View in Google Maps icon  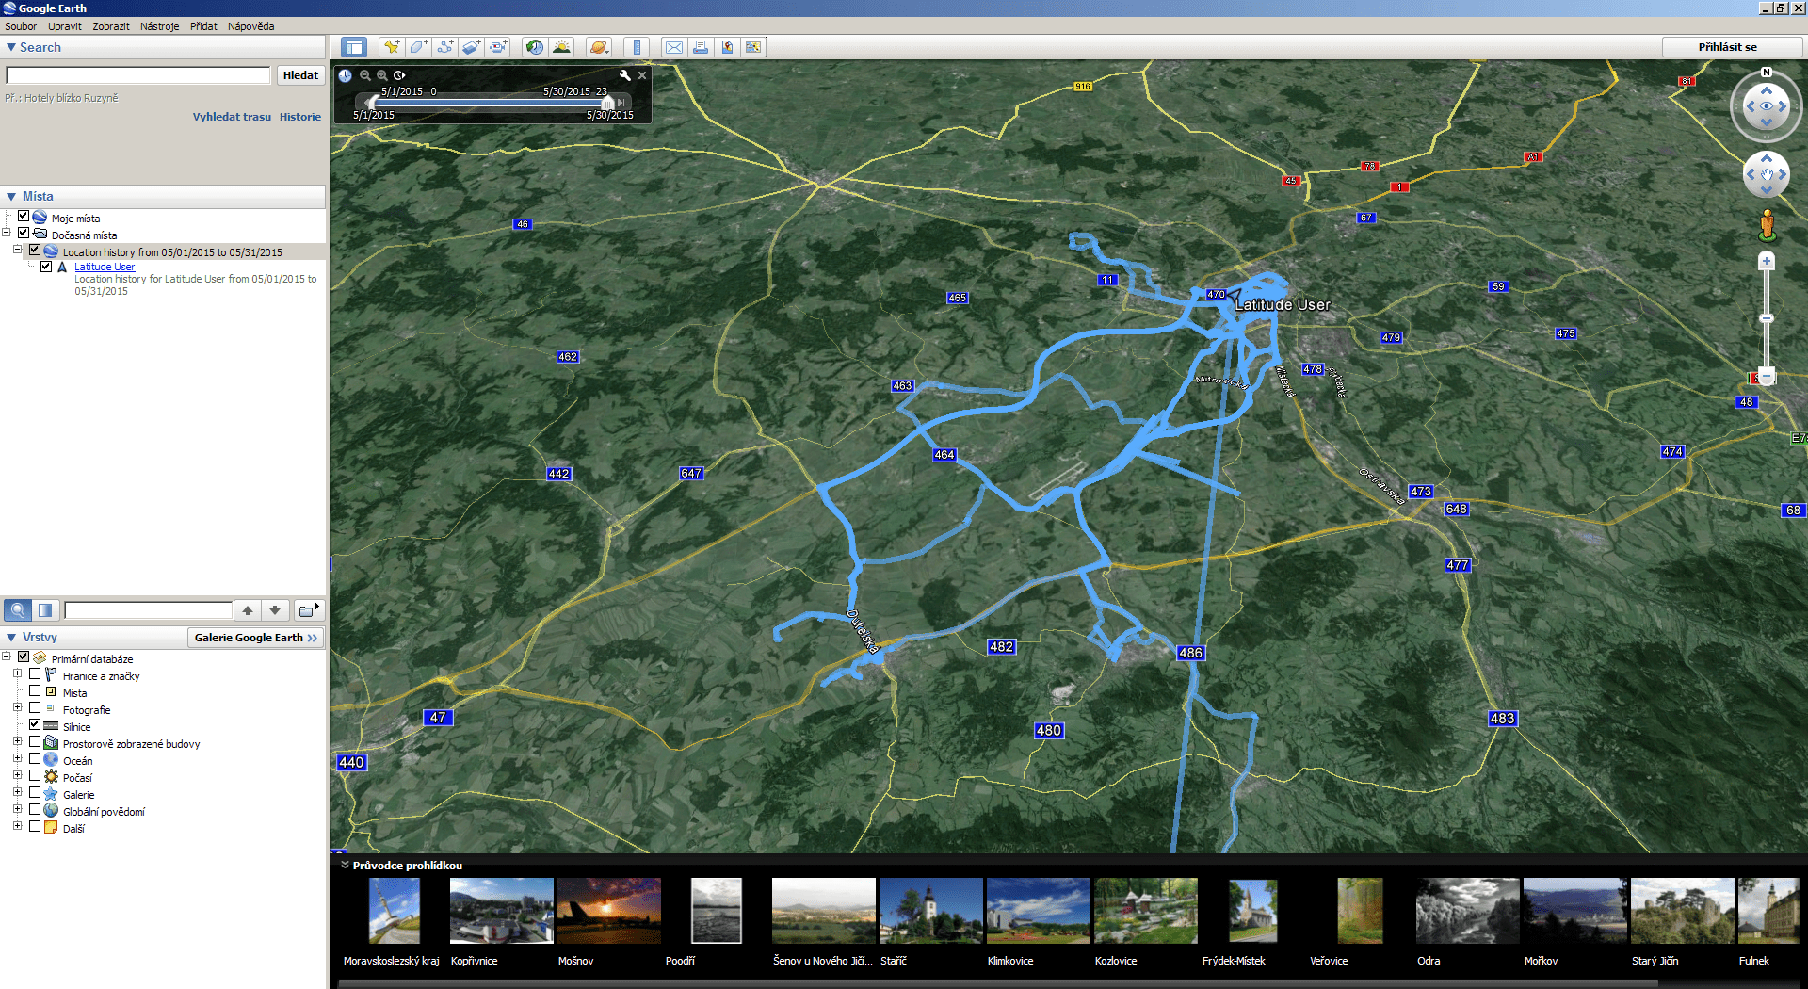[753, 47]
